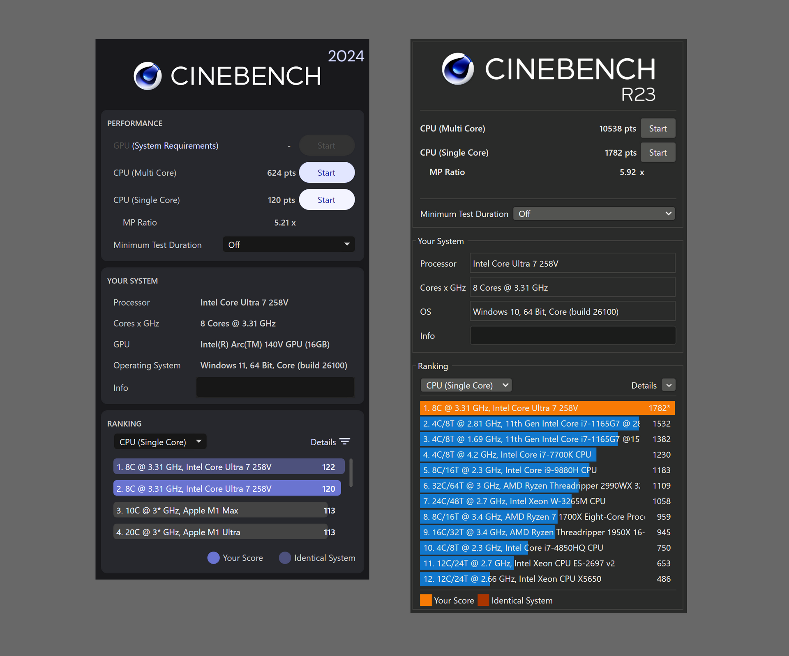The height and width of the screenshot is (656, 789).
Task: Click Cinebench 2024 logo sphere icon
Action: (148, 76)
